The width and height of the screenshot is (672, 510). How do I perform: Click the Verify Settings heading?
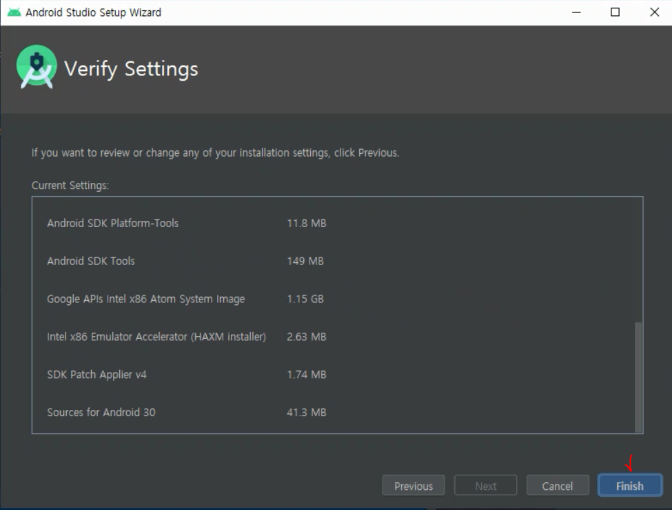[131, 69]
